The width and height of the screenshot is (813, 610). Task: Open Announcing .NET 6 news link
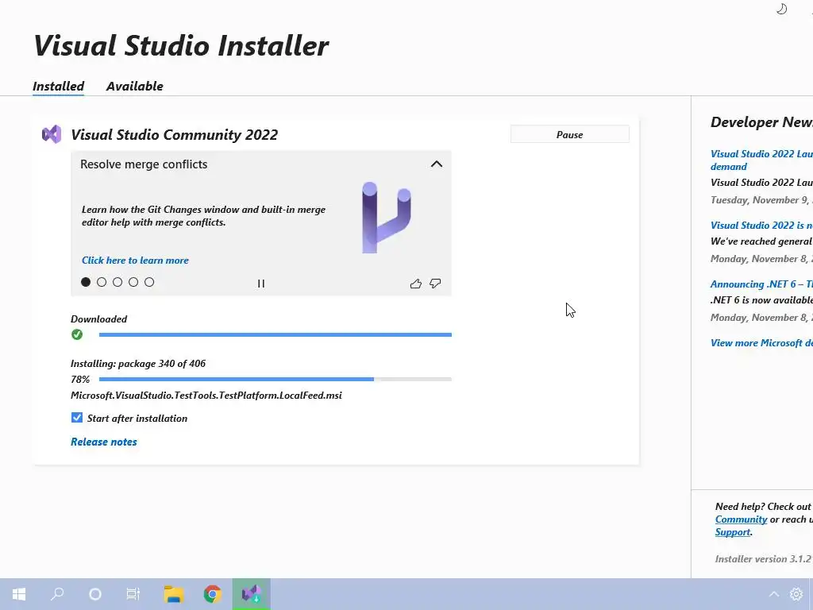pyautogui.click(x=761, y=284)
